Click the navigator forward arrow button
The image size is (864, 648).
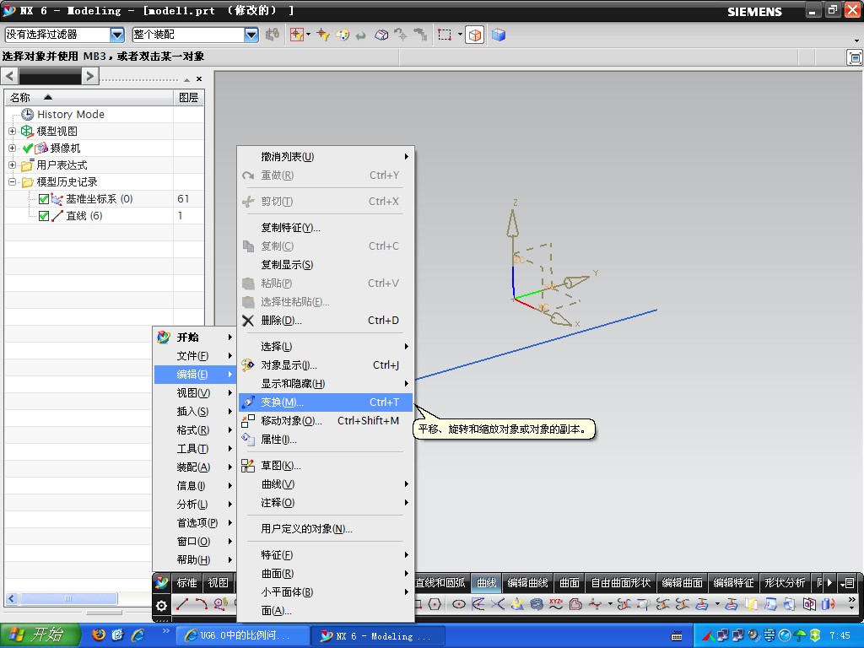click(x=89, y=75)
